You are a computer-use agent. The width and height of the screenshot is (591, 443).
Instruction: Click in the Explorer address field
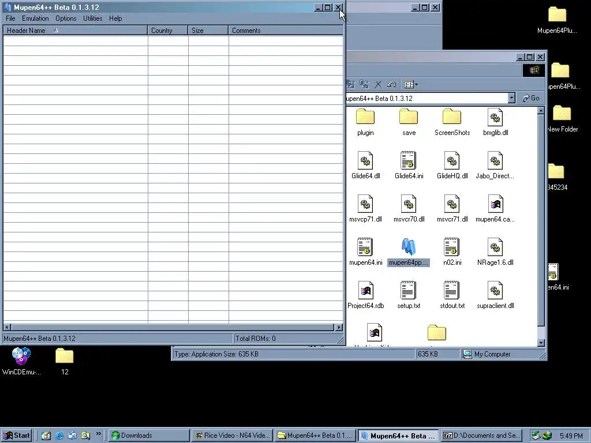(x=427, y=98)
